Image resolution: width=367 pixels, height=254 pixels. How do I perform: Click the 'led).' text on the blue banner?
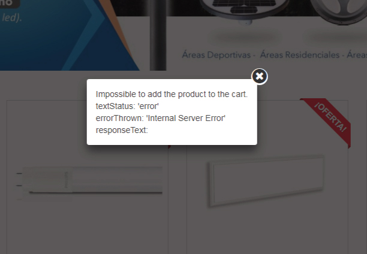click(12, 18)
